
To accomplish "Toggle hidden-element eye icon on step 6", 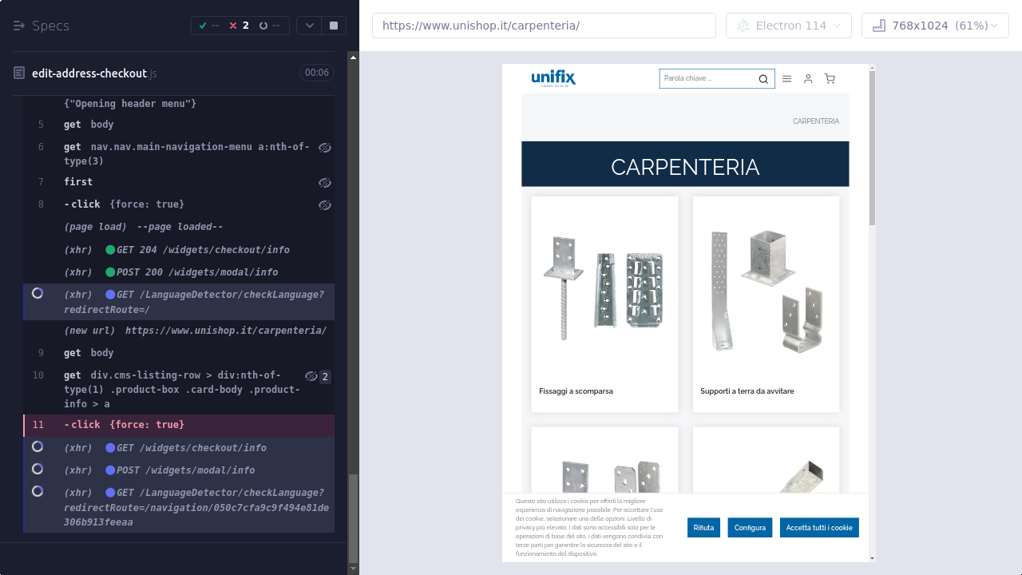I will [x=325, y=148].
